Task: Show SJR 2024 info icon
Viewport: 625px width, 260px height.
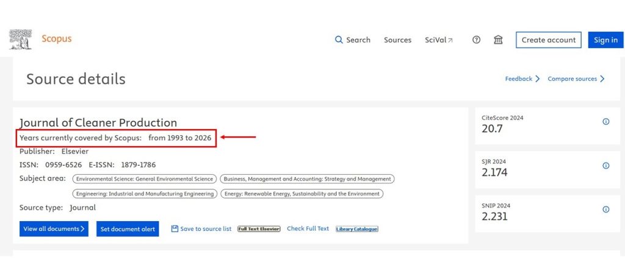Action: pyautogui.click(x=606, y=166)
